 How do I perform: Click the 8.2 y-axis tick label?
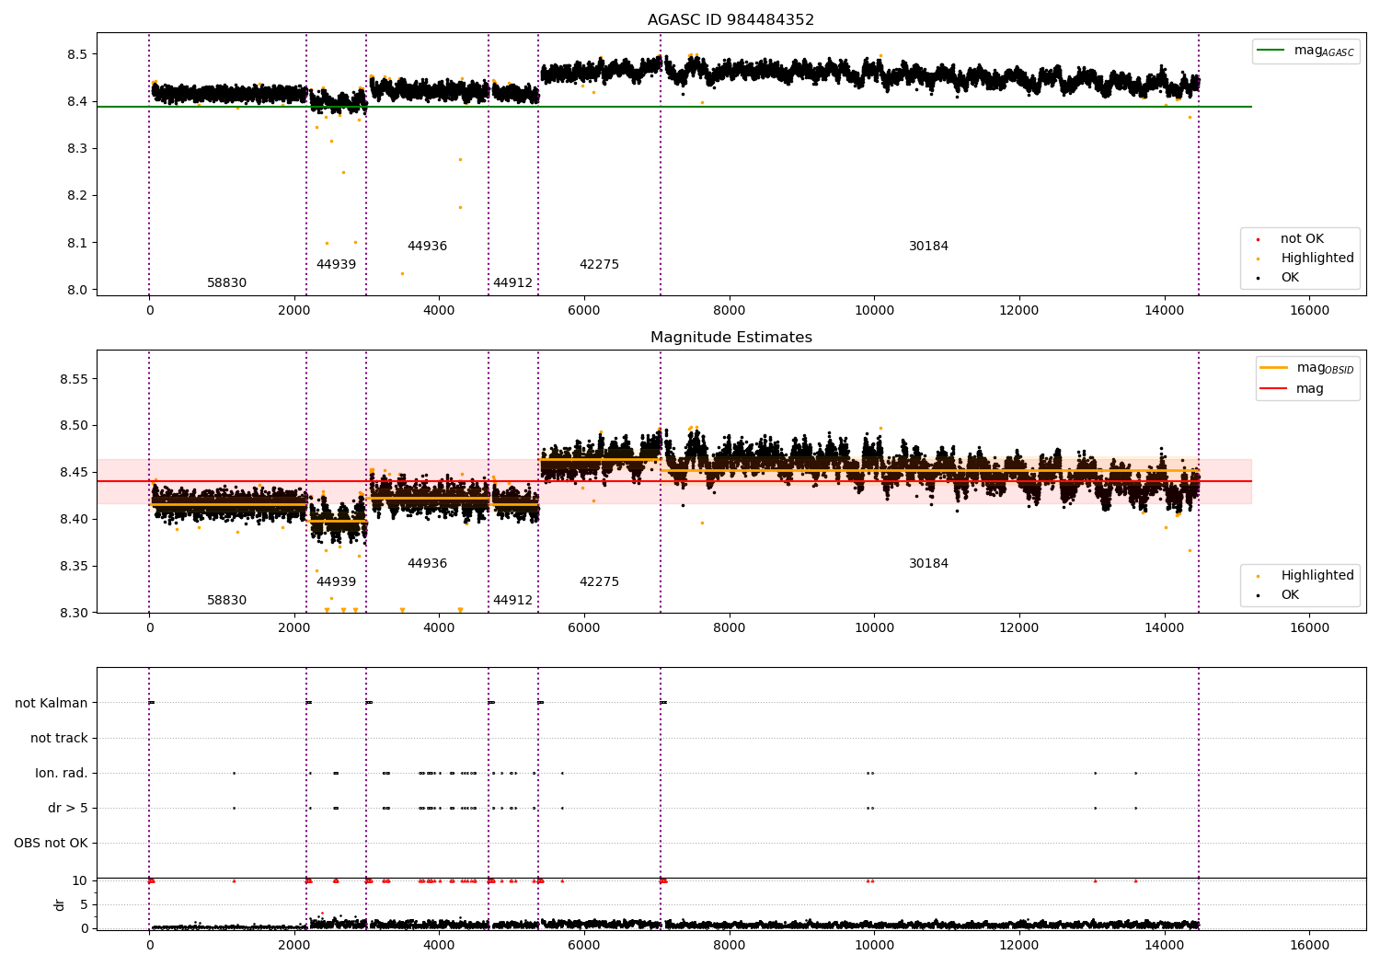coord(77,196)
